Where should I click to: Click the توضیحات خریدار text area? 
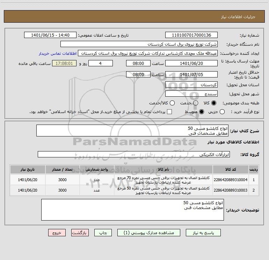coord(132,210)
